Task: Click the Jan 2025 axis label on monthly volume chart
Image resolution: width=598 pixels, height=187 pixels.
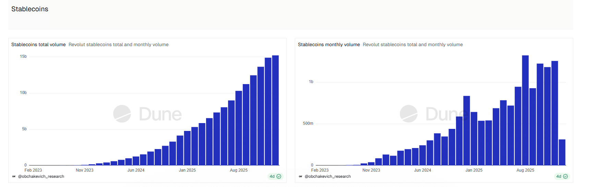Action: point(474,170)
